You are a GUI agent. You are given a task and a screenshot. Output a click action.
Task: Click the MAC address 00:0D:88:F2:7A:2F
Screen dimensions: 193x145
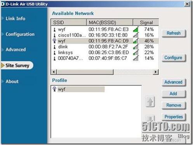[x=108, y=47]
